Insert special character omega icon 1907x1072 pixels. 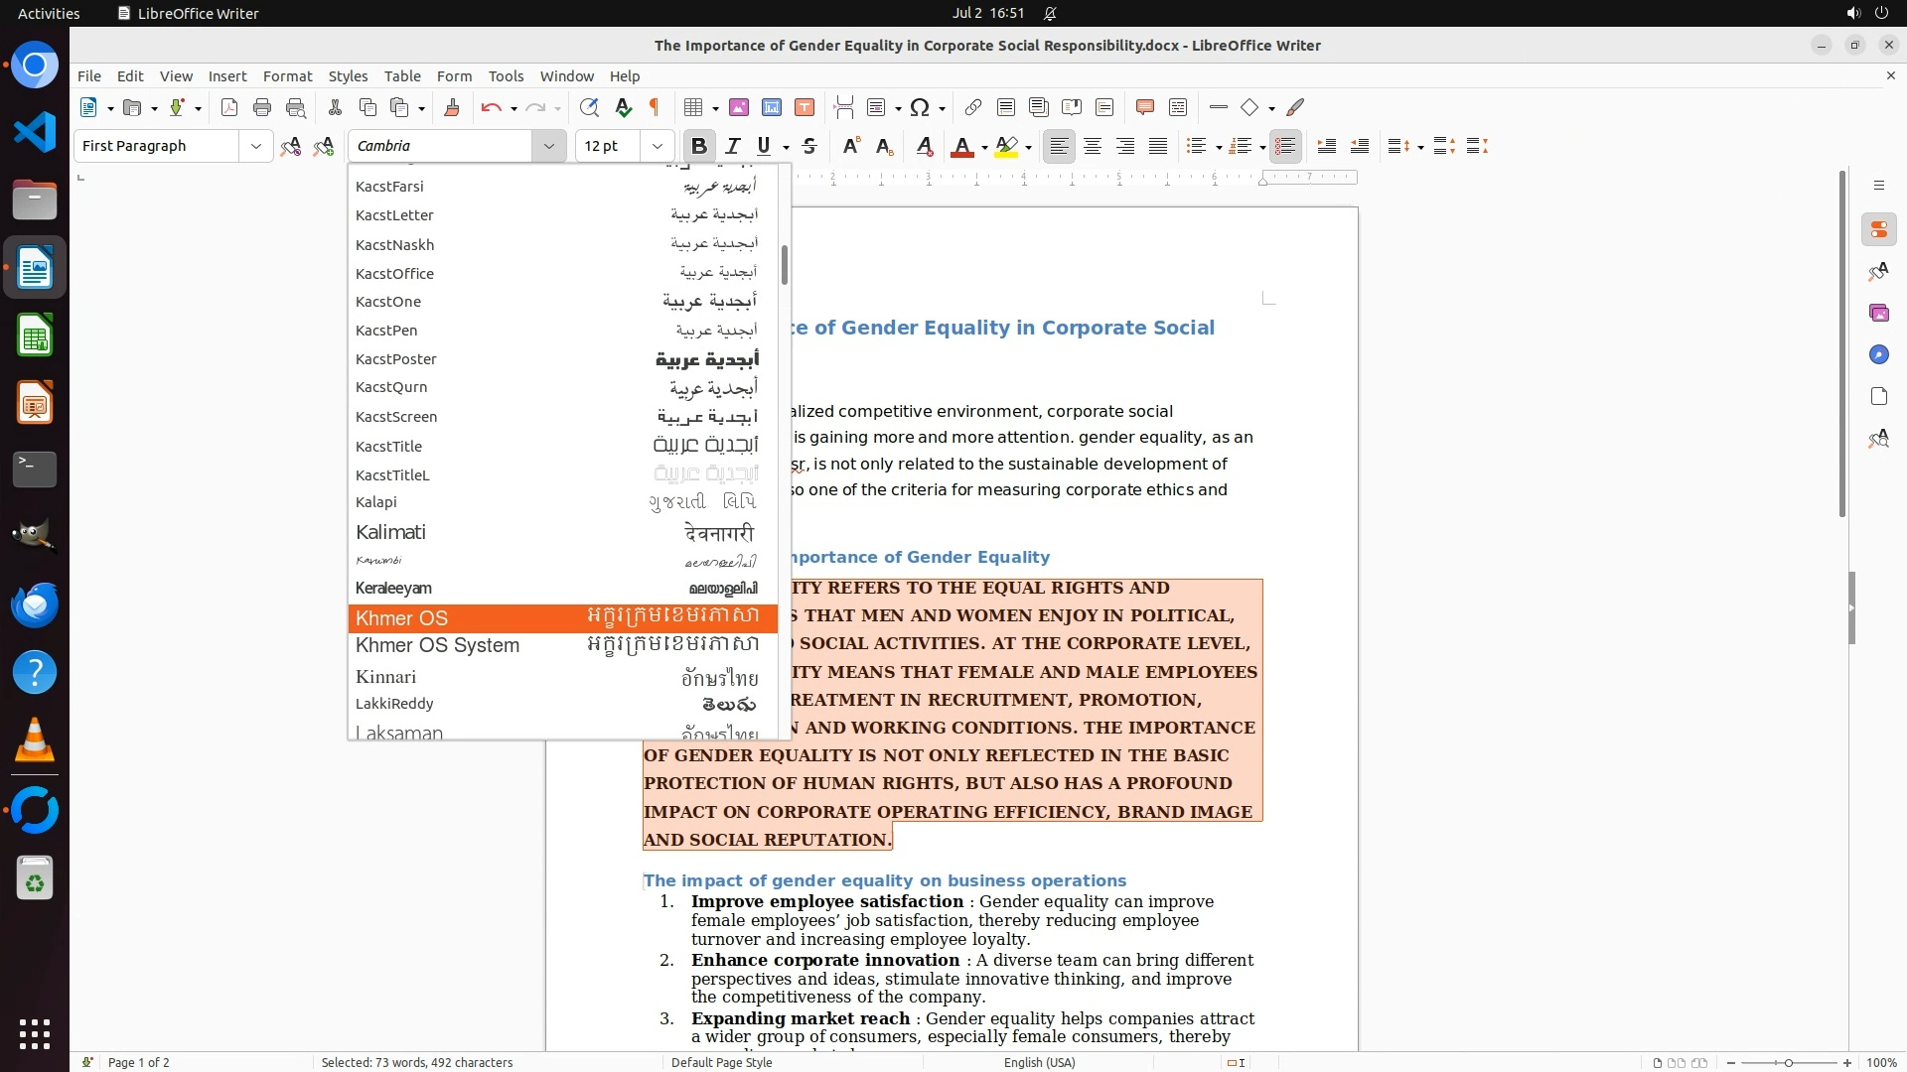[x=920, y=107]
